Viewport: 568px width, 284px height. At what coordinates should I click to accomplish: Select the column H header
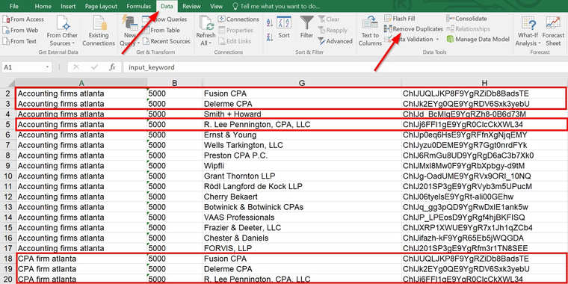coord(484,83)
